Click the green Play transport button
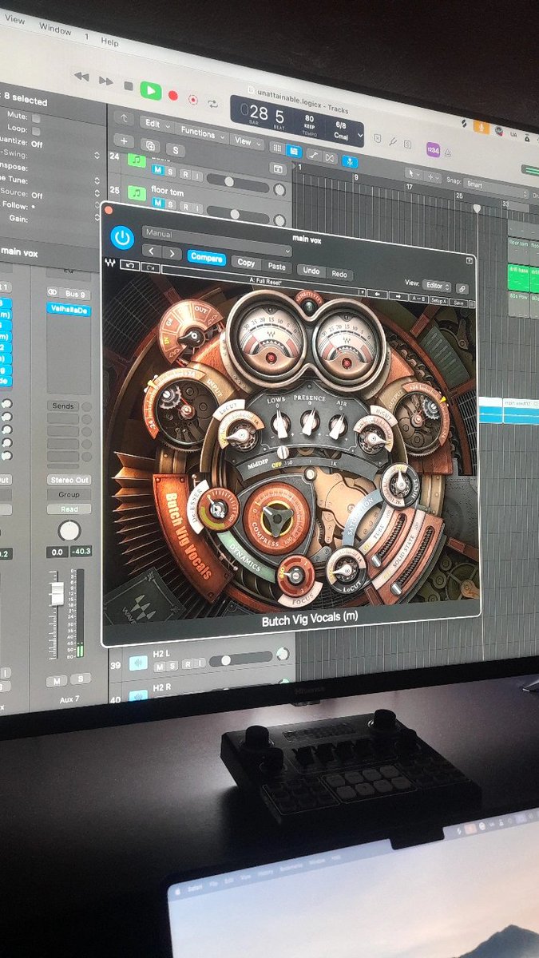Screen dimensions: 539x958 click(x=150, y=90)
